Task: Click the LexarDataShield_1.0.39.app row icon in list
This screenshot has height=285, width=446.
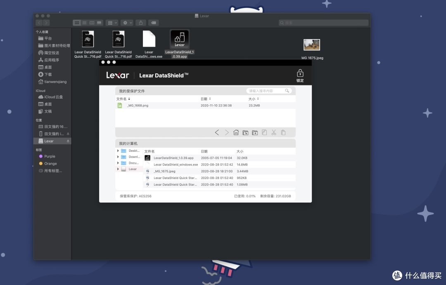Action: pyautogui.click(x=147, y=158)
